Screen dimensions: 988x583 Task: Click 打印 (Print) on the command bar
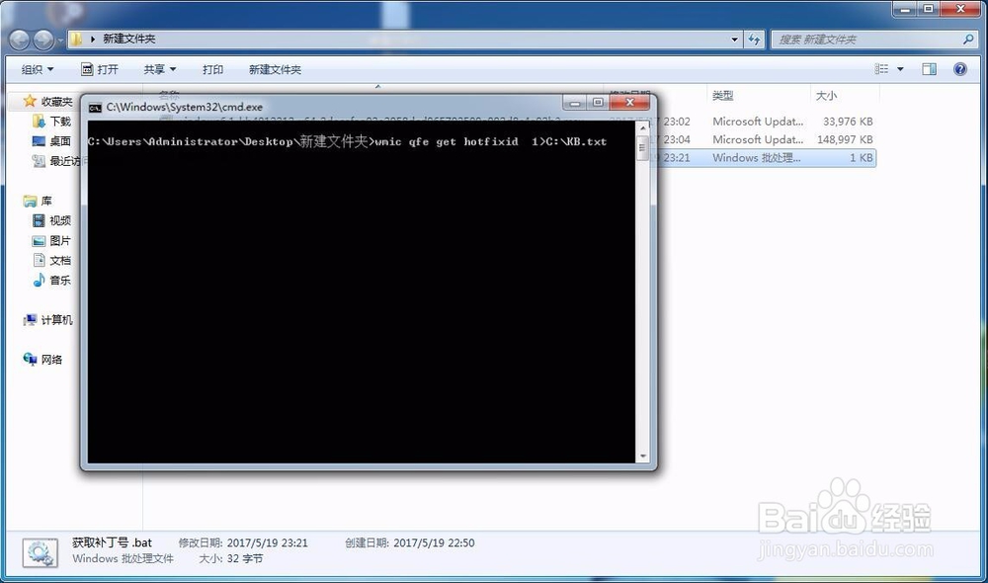pyautogui.click(x=212, y=68)
